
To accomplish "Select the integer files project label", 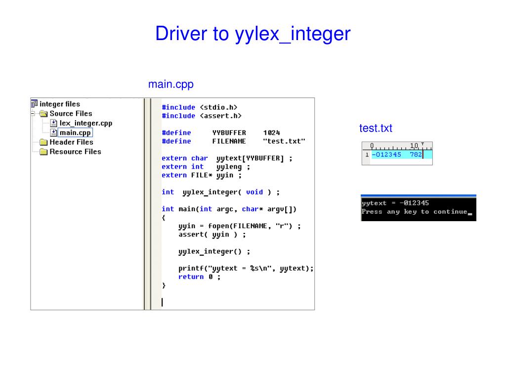I will pos(60,104).
